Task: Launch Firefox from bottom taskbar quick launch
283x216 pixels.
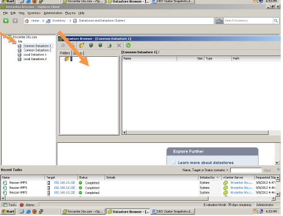Action: [x=35, y=211]
